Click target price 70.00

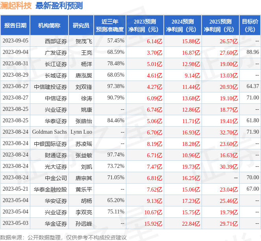[x=253, y=178]
